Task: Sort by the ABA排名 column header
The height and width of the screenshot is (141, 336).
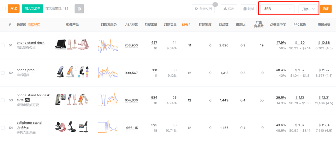Action: click(131, 25)
